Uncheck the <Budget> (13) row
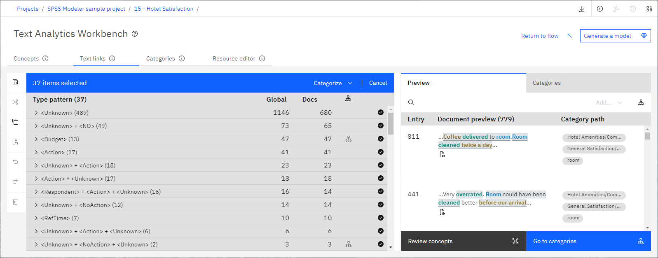Screen dimensions: 658x258 [x=381, y=139]
